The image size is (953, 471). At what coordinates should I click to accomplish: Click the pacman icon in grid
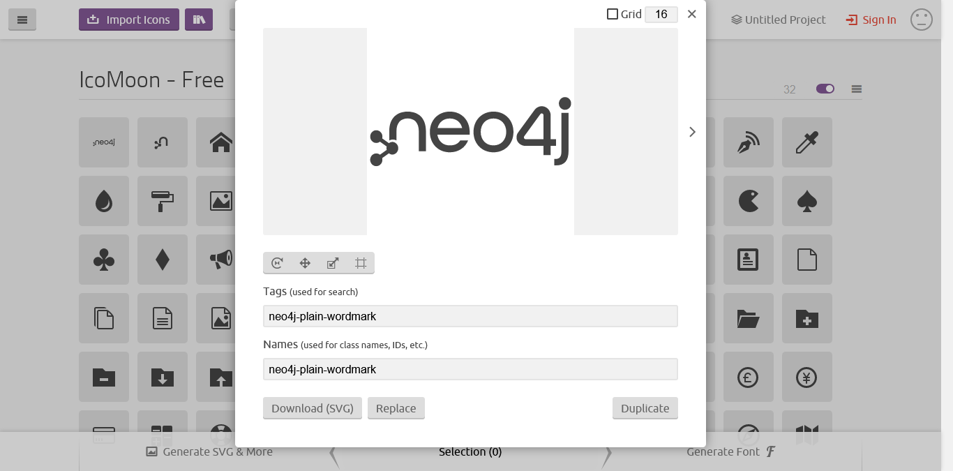(749, 201)
